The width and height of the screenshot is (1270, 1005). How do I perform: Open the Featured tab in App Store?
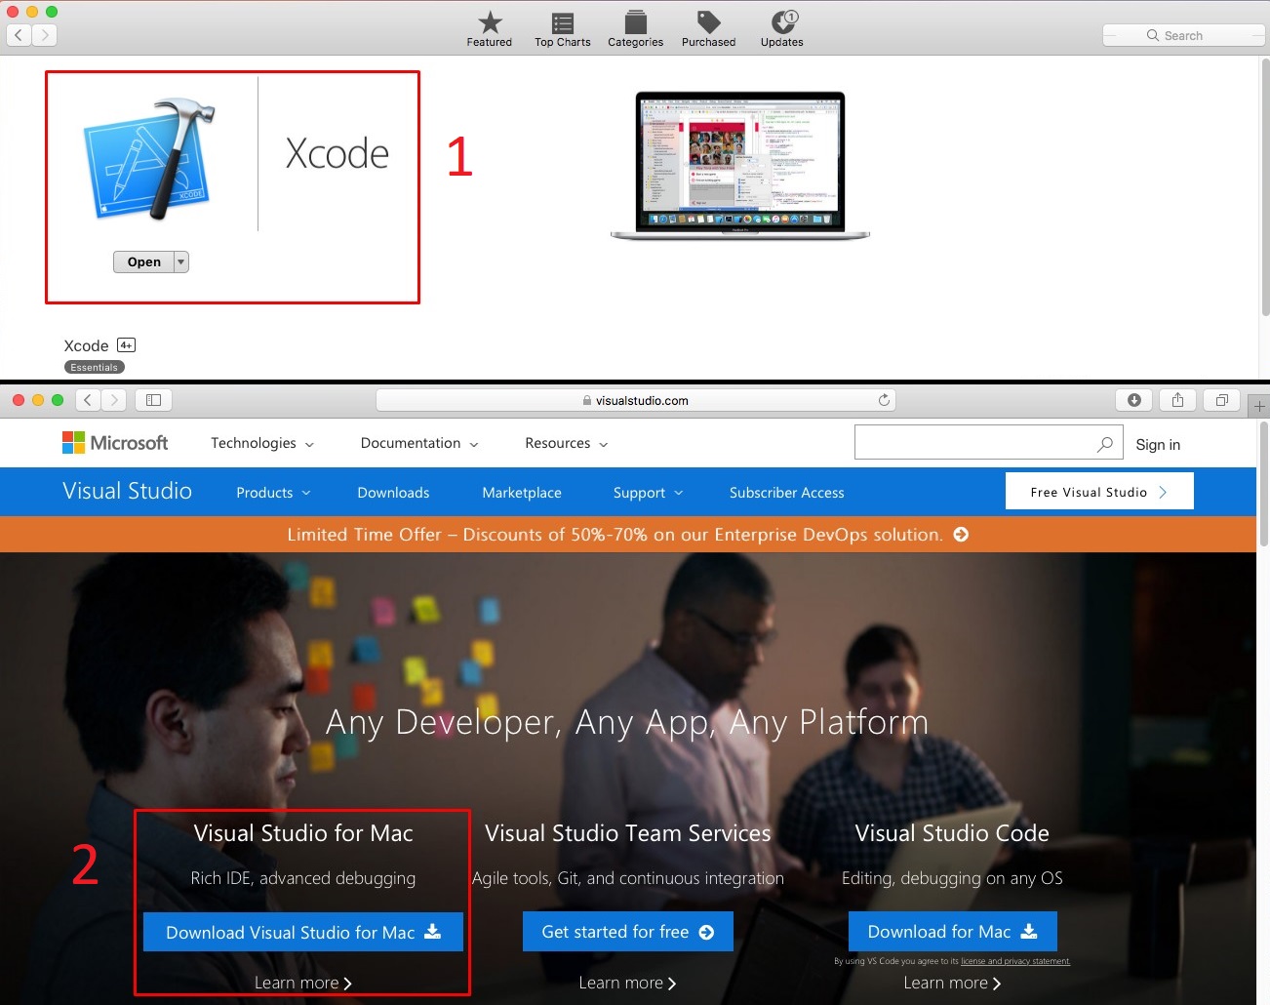(x=490, y=29)
